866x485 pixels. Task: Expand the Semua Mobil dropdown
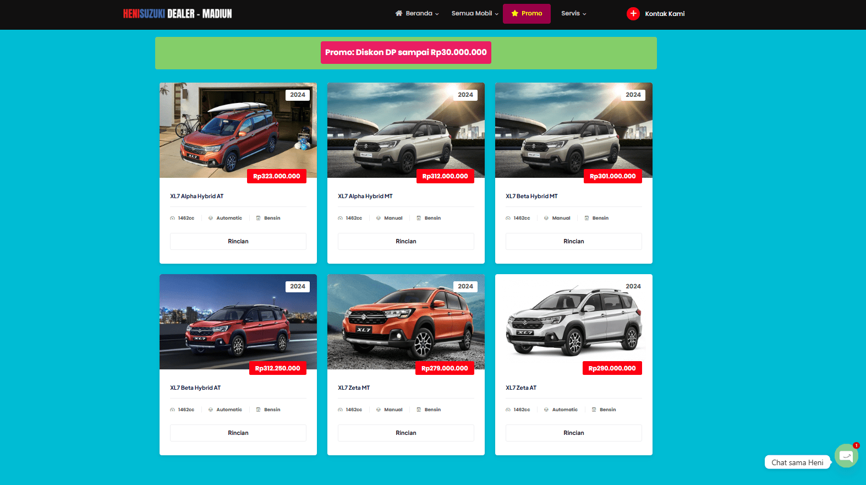coord(474,13)
